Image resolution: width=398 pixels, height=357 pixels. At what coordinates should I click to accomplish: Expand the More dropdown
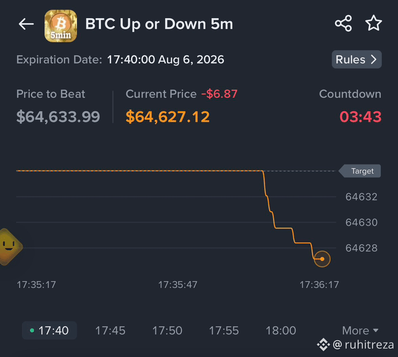tap(361, 331)
